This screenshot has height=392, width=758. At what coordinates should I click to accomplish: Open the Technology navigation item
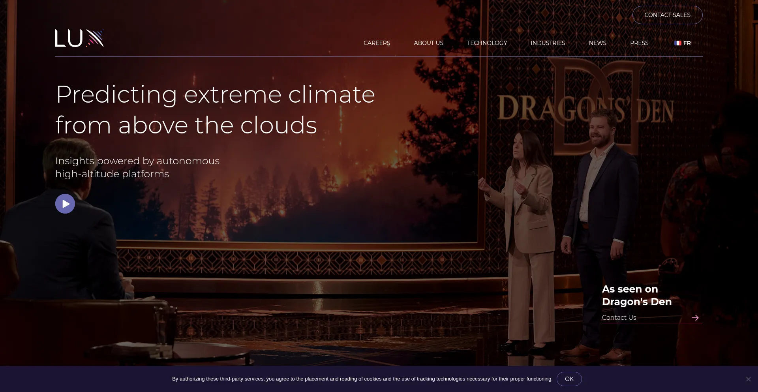[487, 43]
